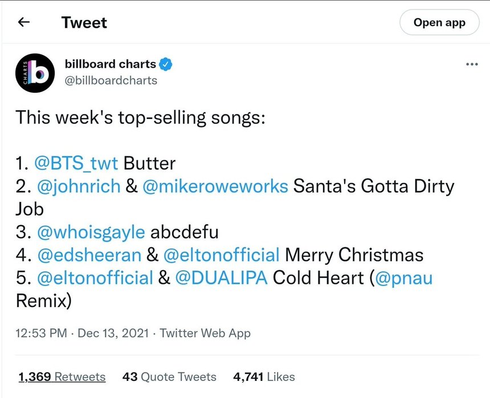Screen dimensions: 490x398
Task: Click @eltonofficial in the Merry Christmas line
Action: click(x=221, y=255)
